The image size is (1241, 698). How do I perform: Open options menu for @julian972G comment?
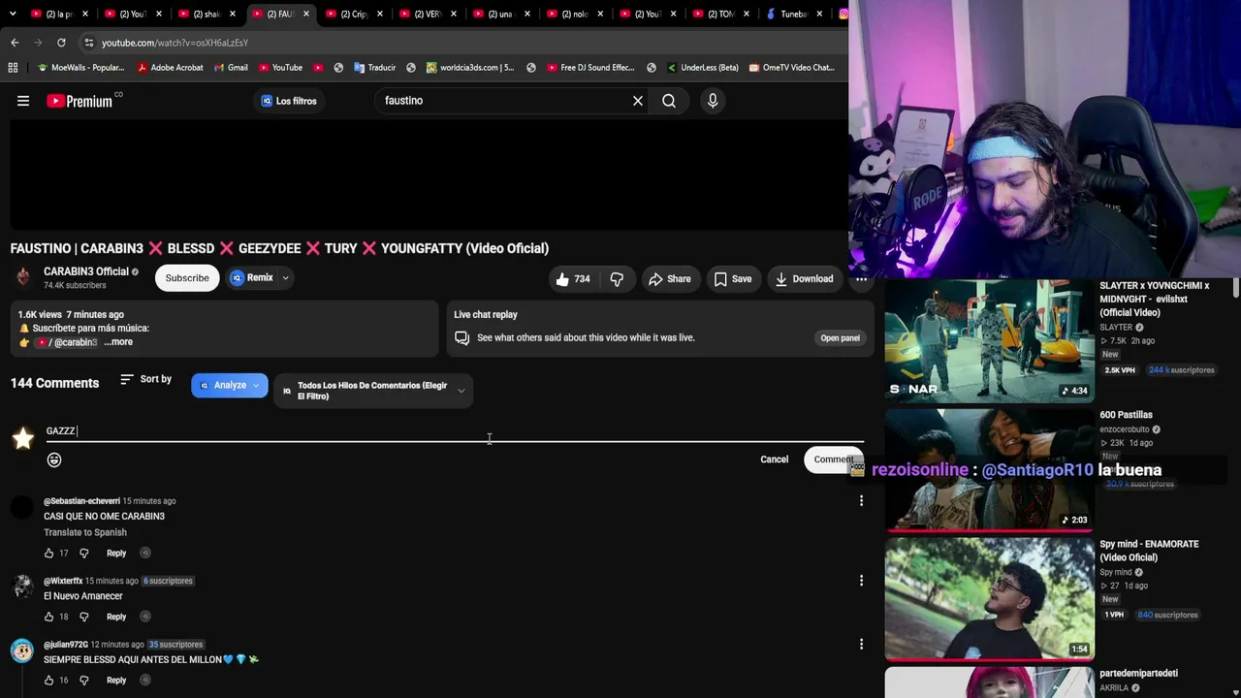[x=861, y=645]
